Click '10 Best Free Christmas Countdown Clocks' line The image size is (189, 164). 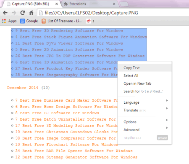pyautogui.click(x=66, y=132)
